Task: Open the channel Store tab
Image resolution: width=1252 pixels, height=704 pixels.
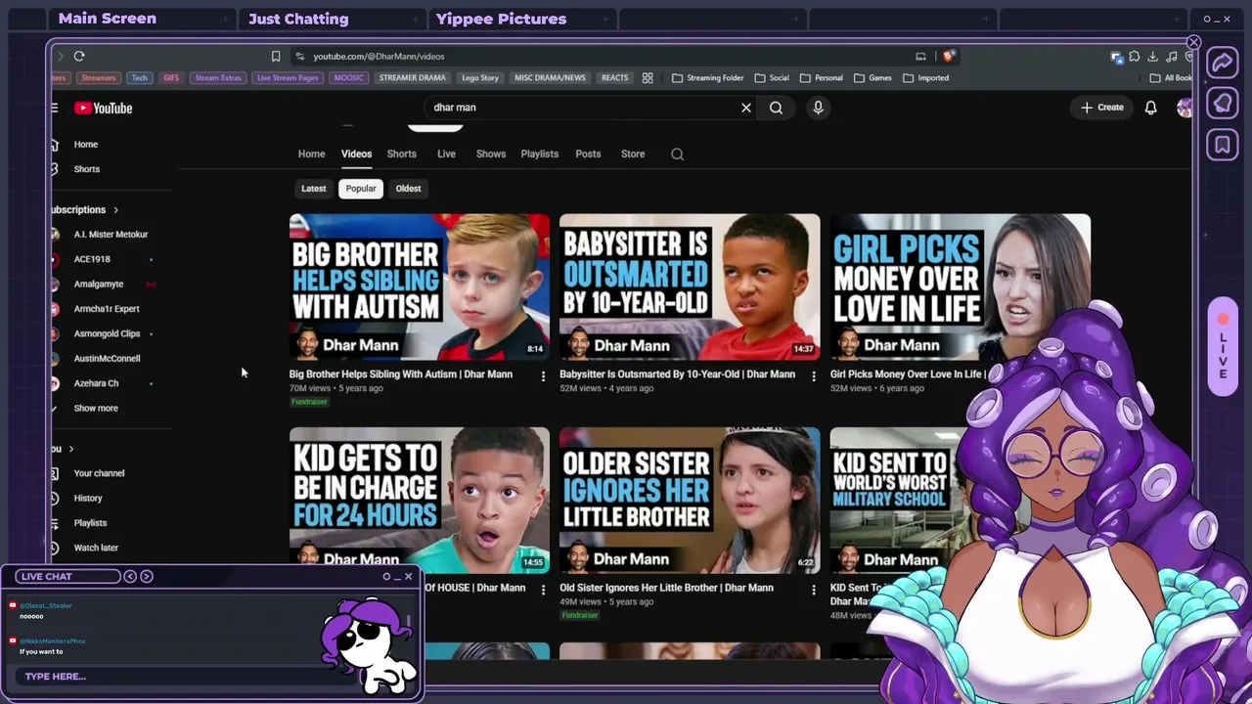Action: [x=633, y=154]
